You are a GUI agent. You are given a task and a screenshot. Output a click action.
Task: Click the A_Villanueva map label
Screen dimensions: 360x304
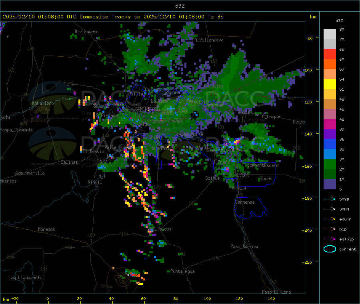pyautogui.click(x=209, y=40)
